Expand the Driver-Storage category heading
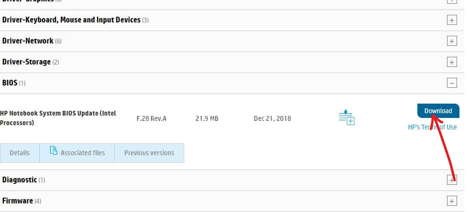The width and height of the screenshot is (470, 212). 26,62
